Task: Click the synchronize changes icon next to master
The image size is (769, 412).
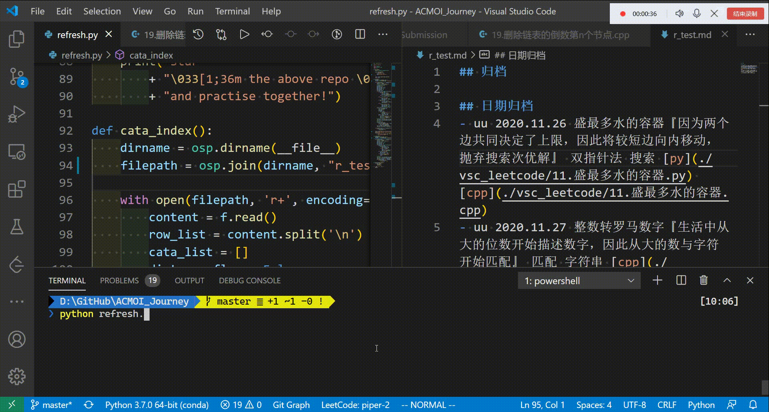Action: coord(89,405)
